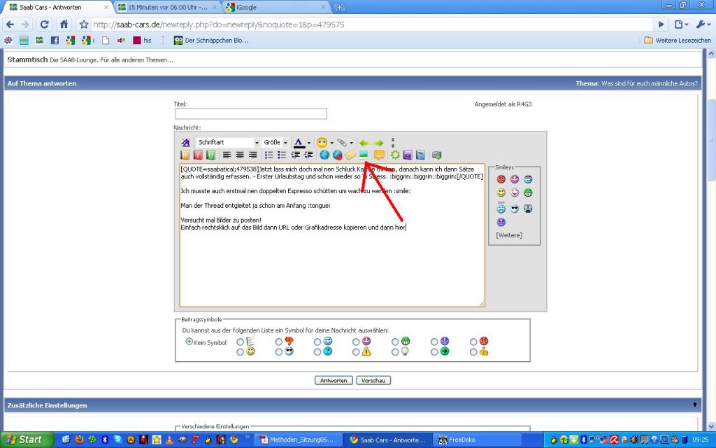Viewport: 716px width, 448px height.
Task: Click the Vorschau preview button
Action: pyautogui.click(x=373, y=380)
